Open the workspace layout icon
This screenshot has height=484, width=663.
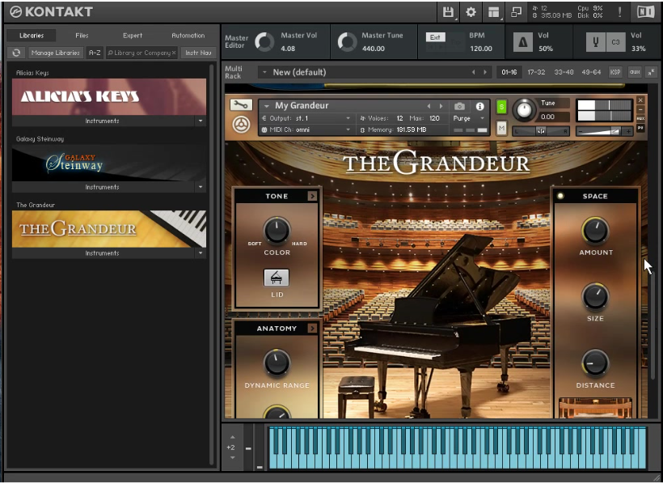point(493,12)
